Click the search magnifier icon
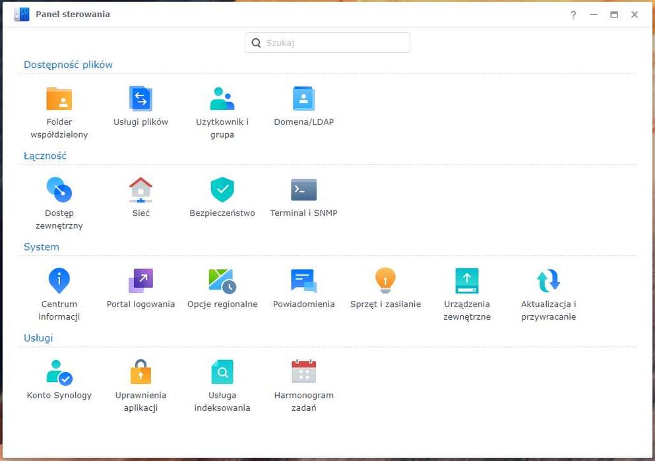Viewport: 655px width, 461px height. [256, 43]
